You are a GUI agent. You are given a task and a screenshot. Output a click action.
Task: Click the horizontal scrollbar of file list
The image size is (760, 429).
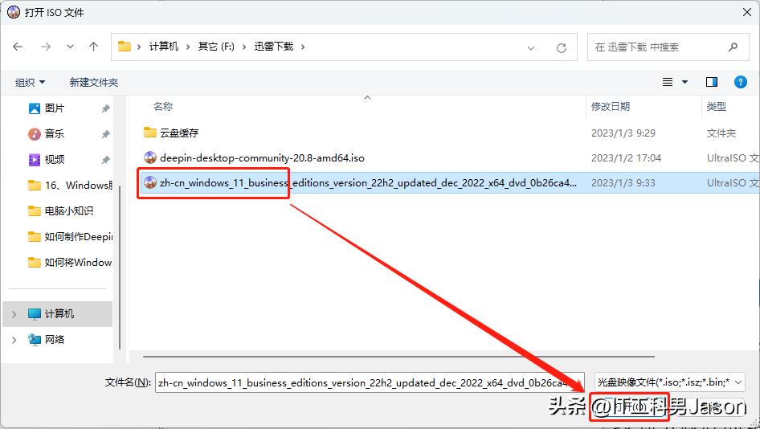click(x=398, y=357)
